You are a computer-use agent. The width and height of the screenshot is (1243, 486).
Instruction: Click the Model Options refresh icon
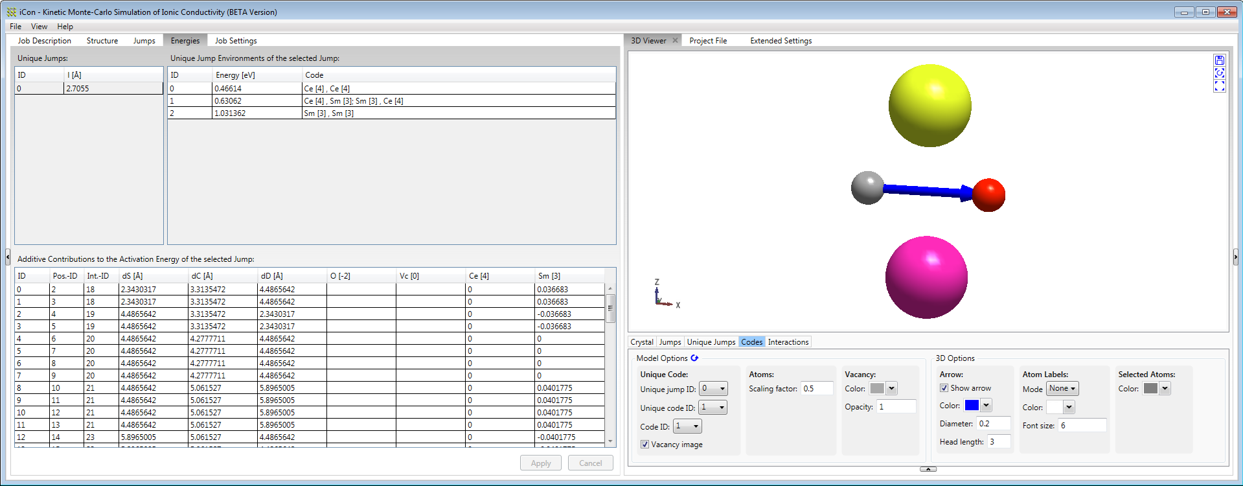(x=694, y=358)
